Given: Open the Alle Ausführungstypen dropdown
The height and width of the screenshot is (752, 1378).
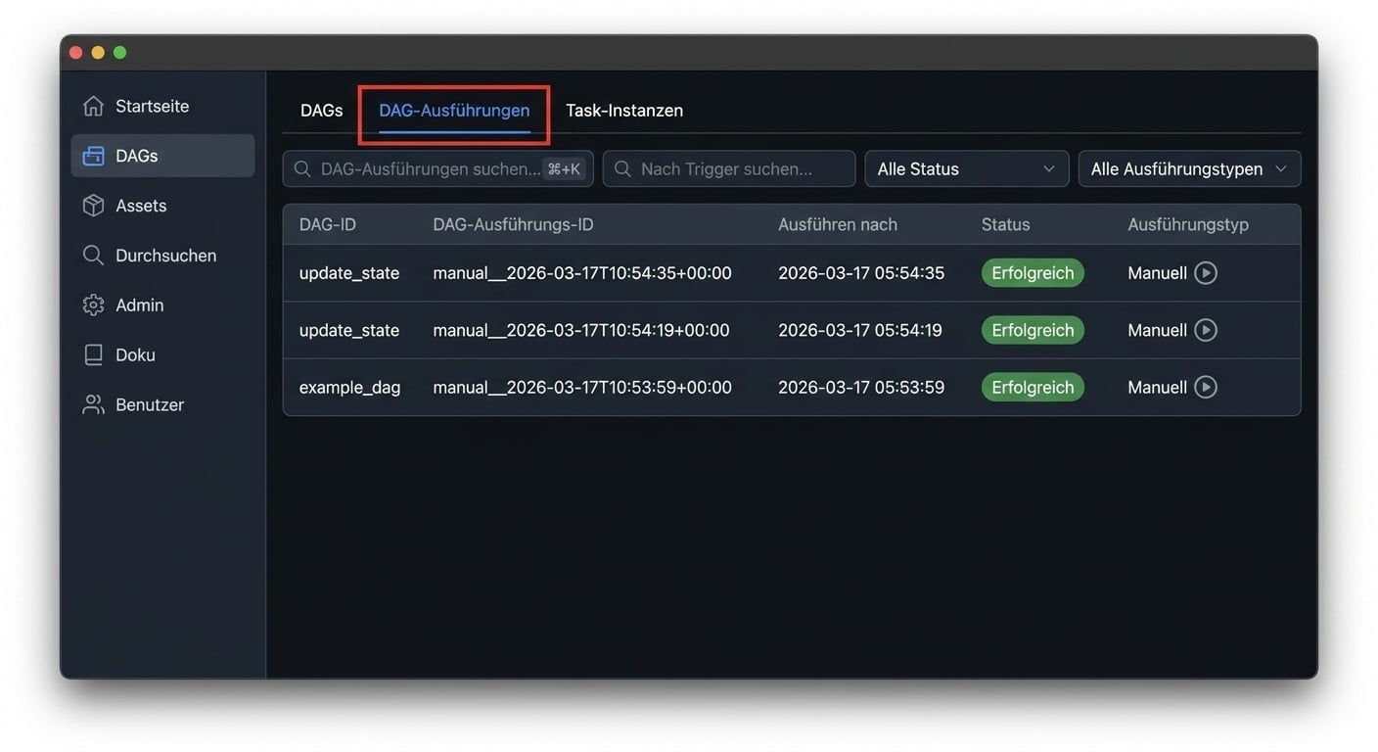Looking at the screenshot, I should tap(1189, 168).
